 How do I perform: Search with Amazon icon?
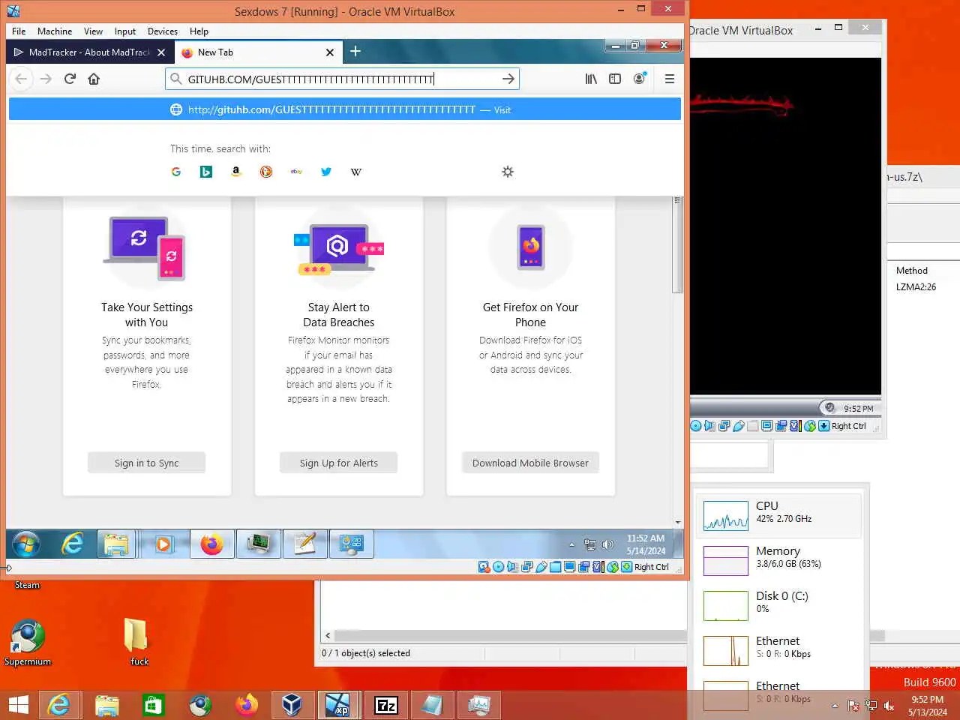click(x=236, y=172)
